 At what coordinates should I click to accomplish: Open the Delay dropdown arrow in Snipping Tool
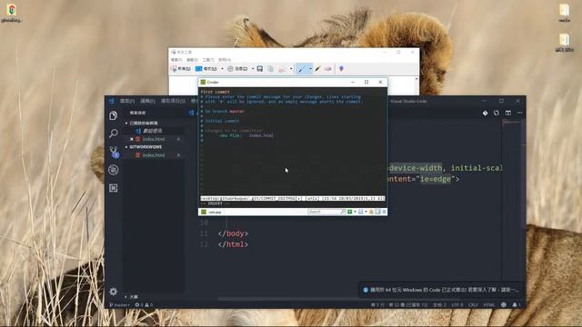pyautogui.click(x=253, y=69)
